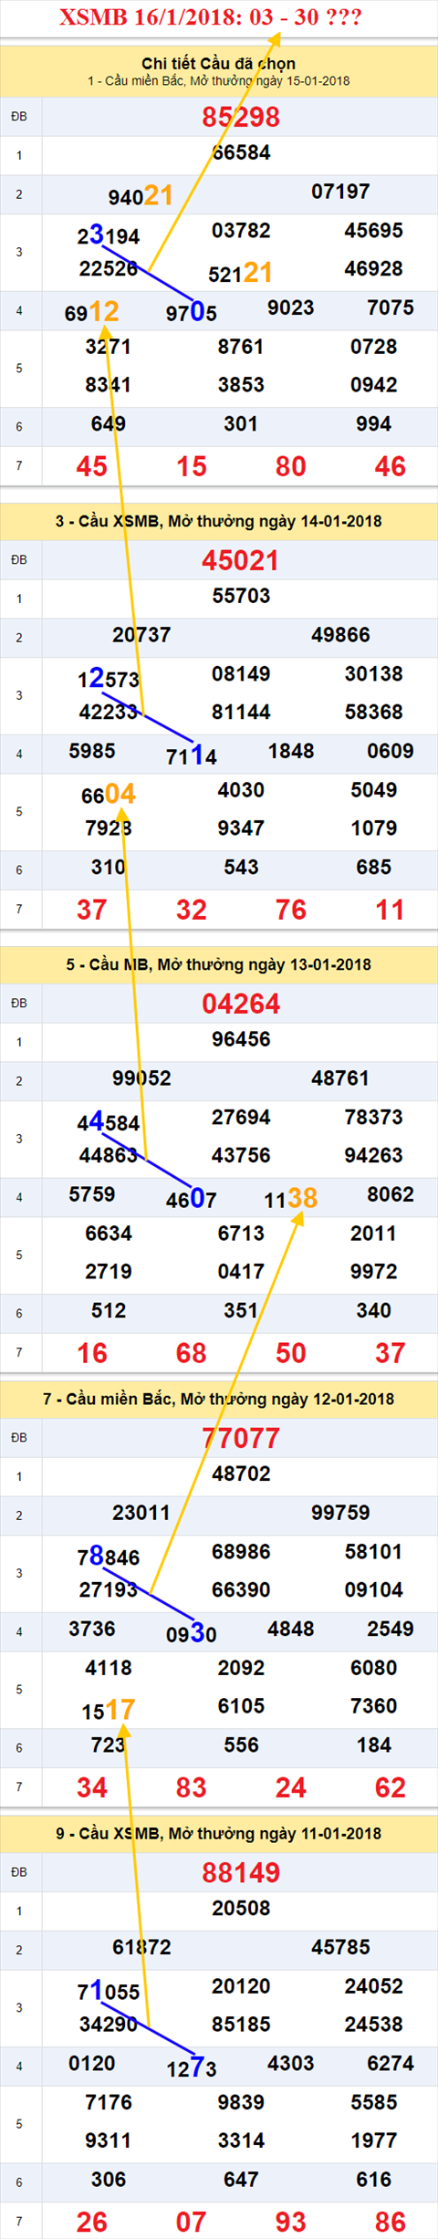This screenshot has width=438, height=2239.
Task: Click fifth prize number 9839
Action: pos(241,2102)
